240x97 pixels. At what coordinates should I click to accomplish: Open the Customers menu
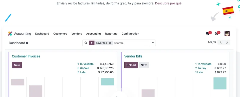(60, 34)
